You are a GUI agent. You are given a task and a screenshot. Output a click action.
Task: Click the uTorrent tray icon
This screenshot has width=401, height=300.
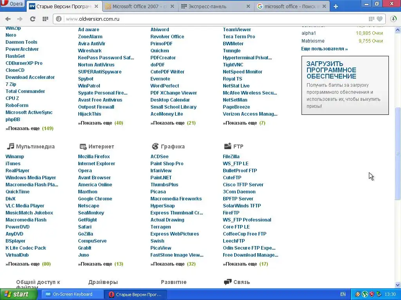[x=365, y=295]
